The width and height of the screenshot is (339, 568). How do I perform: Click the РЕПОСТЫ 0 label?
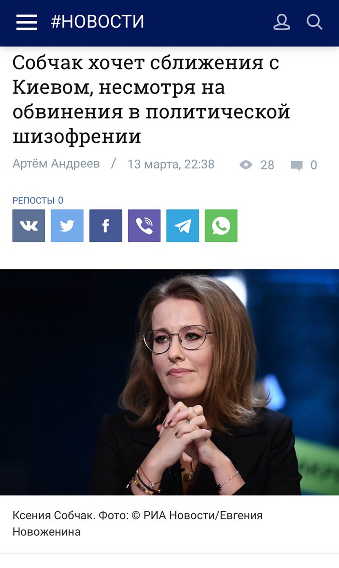38,200
